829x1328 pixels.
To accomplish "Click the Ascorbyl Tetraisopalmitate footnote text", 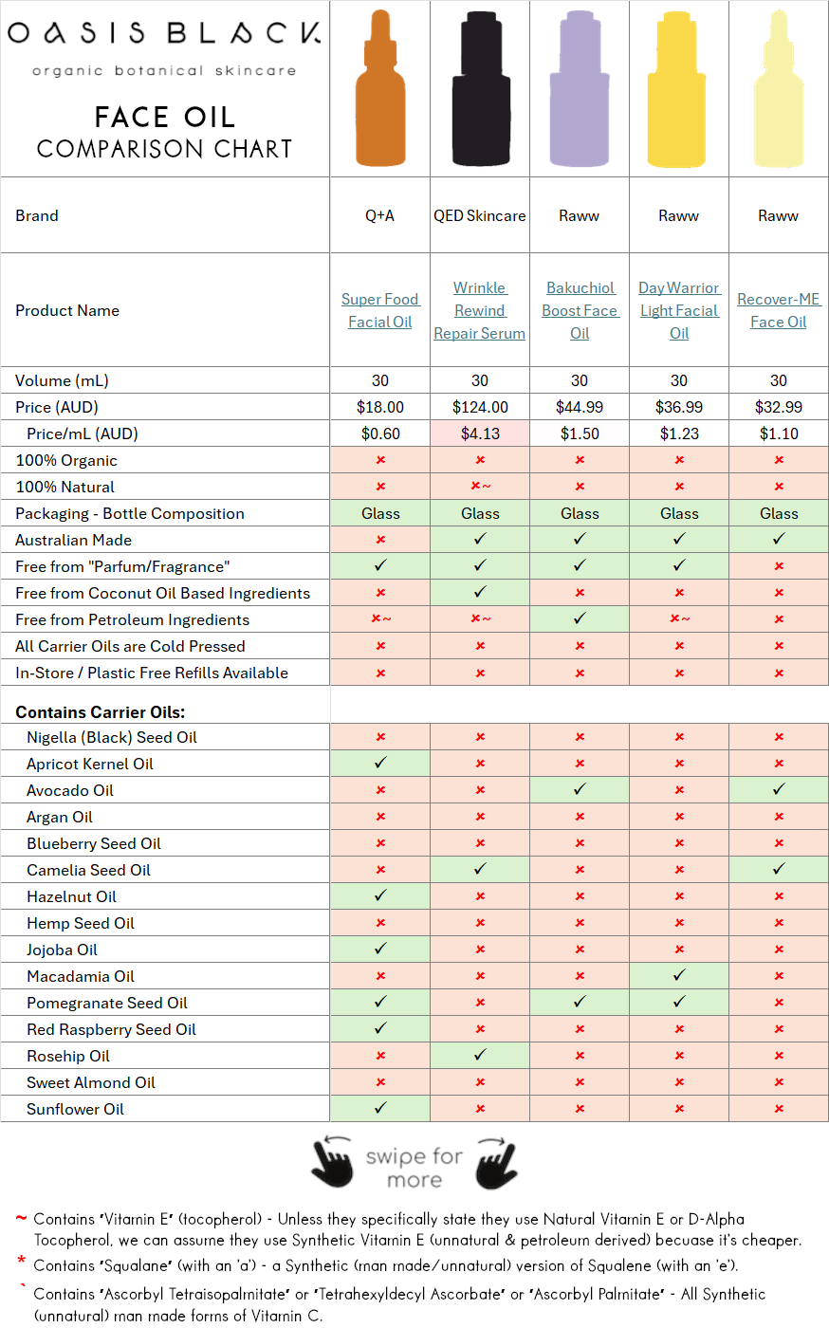I will pyautogui.click(x=399, y=1304).
